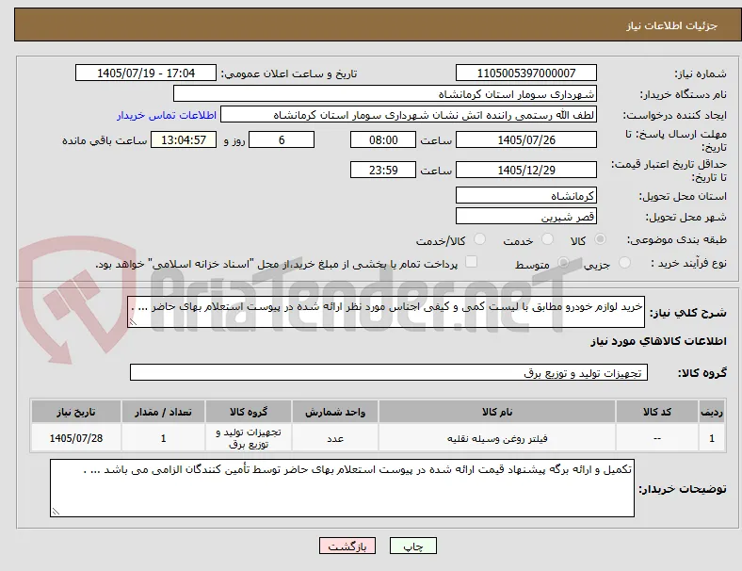Click the remaining days field 6
This screenshot has width=742, height=571.
[282, 139]
